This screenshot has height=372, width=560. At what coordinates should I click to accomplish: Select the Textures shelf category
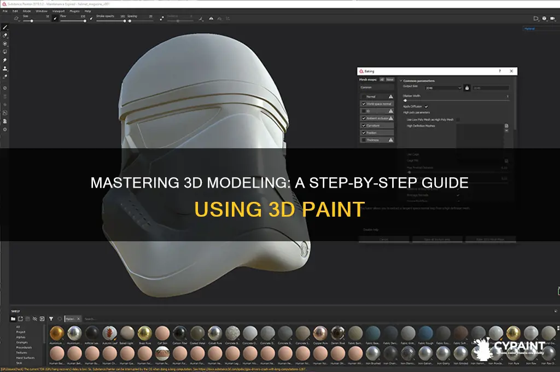tap(21, 353)
